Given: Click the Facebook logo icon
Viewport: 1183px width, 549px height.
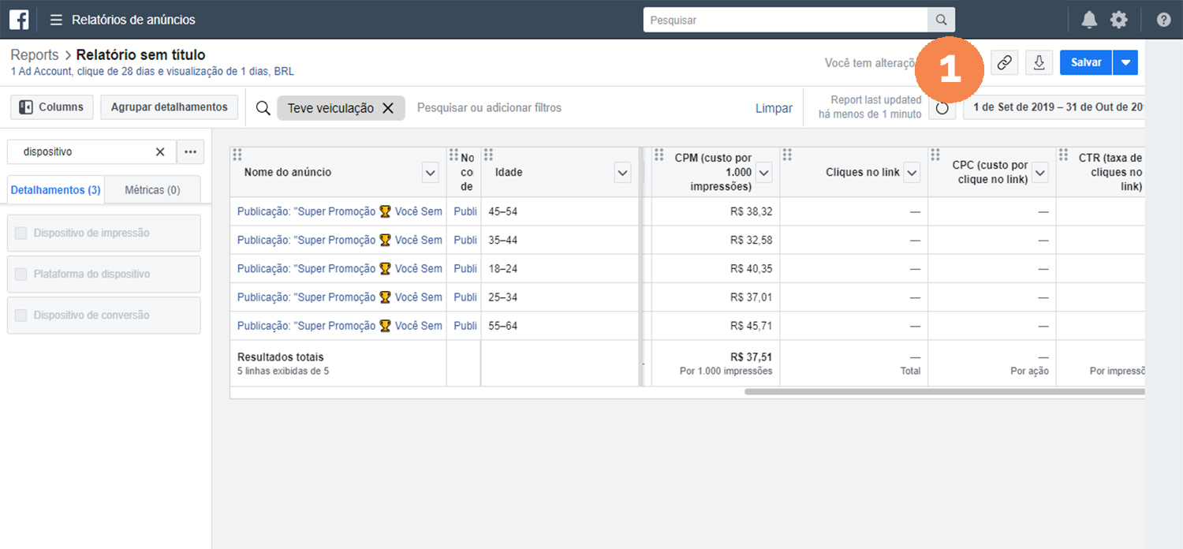Looking at the screenshot, I should [x=19, y=20].
